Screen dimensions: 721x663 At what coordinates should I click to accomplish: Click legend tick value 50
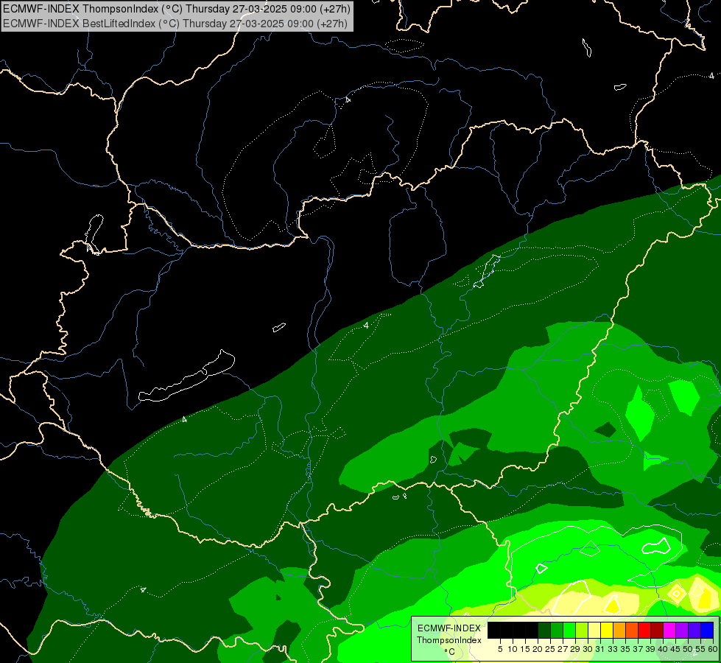pos(688,649)
